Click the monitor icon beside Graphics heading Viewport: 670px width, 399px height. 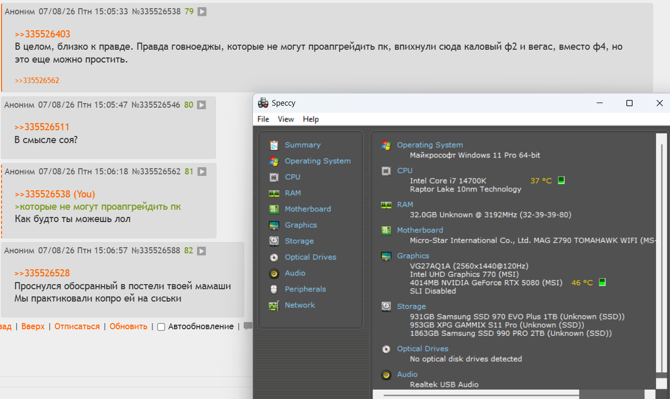[x=386, y=256]
